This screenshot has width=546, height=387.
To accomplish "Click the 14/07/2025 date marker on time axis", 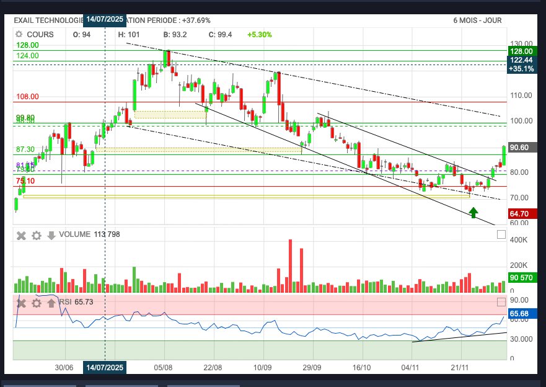I will (x=105, y=367).
